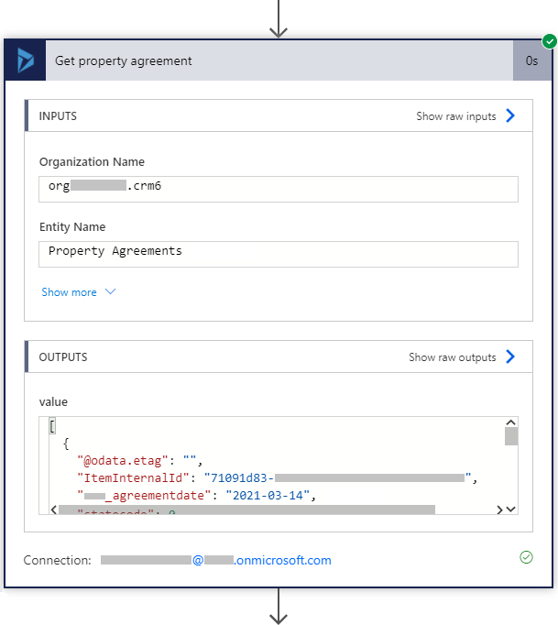Screen dimensions: 558x625
Task: Click the incoming flow arrow above the card
Action: (279, 20)
